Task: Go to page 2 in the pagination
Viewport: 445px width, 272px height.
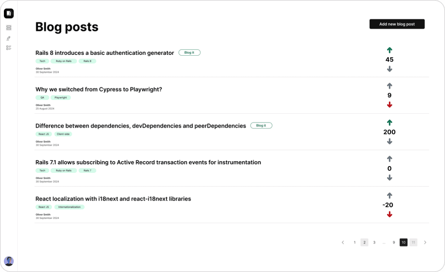Action: point(364,243)
